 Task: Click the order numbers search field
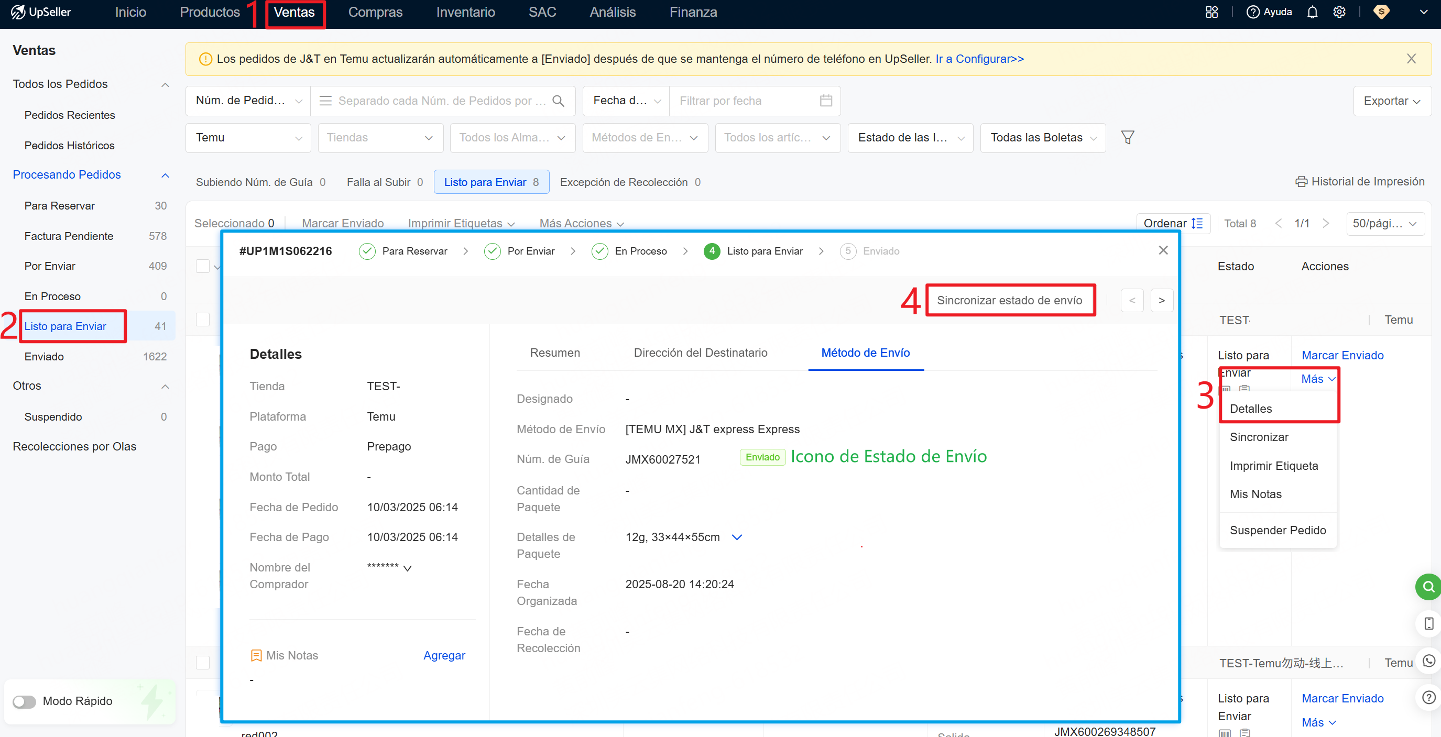point(442,101)
